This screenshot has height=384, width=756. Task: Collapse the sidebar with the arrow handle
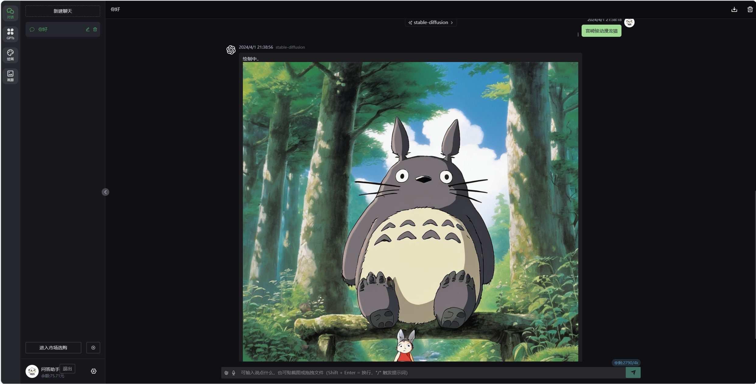[x=105, y=192]
